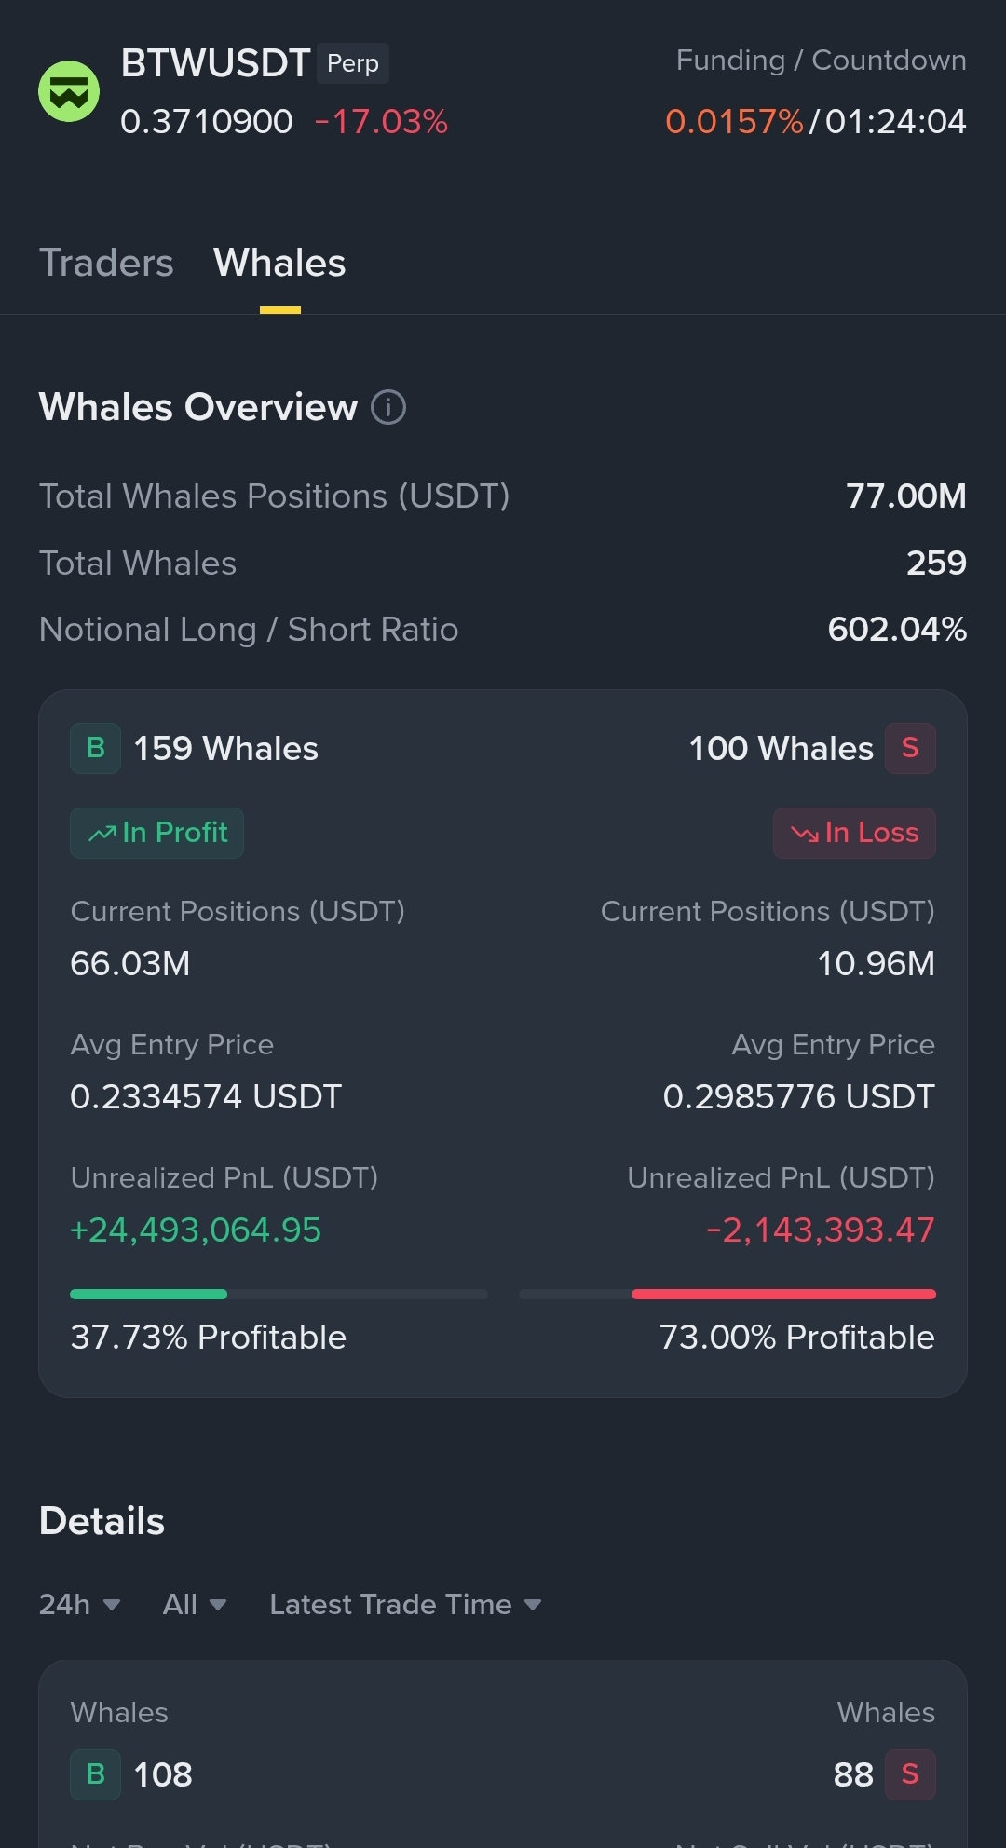This screenshot has width=1006, height=1848.
Task: Click the In Profit trend label
Action: click(157, 833)
